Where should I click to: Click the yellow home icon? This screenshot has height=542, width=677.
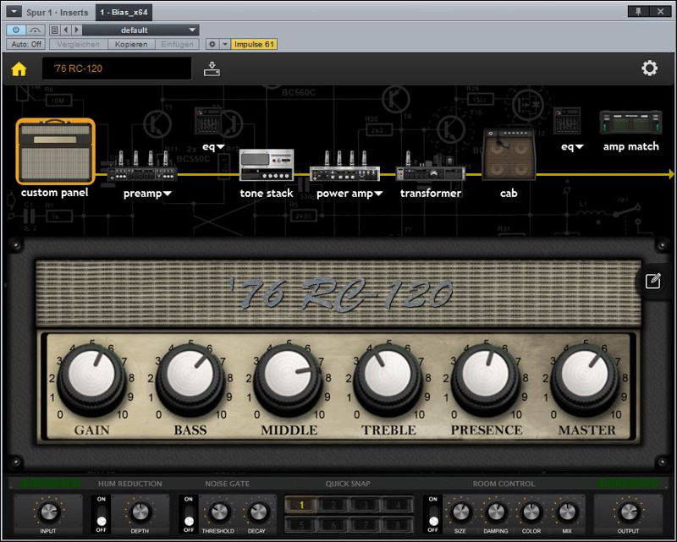(19, 69)
